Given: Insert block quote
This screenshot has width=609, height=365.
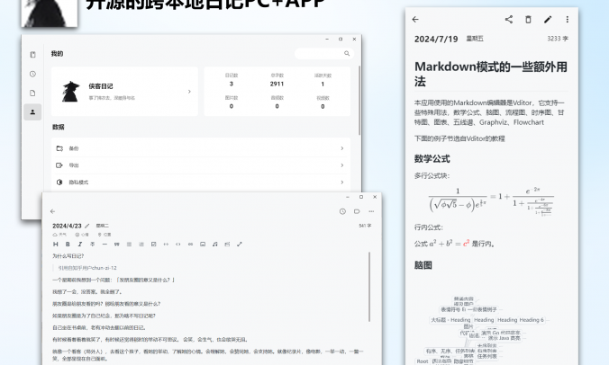Looking at the screenshot, I should 116,245.
